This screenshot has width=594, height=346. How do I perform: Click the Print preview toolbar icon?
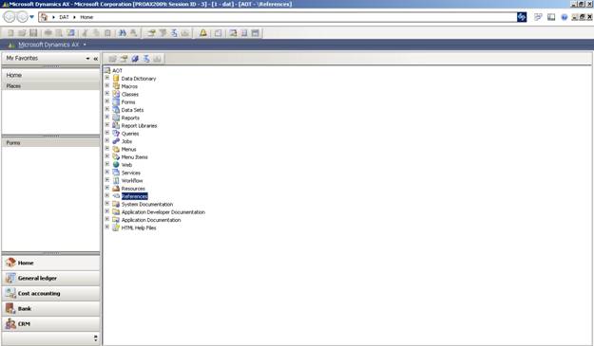[x=59, y=33]
